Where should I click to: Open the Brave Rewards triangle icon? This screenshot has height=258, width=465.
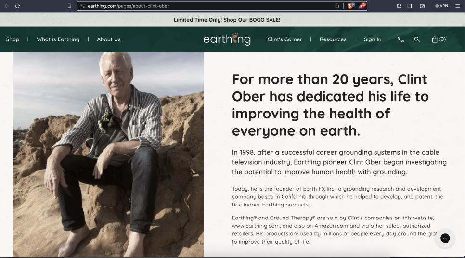[x=362, y=6]
